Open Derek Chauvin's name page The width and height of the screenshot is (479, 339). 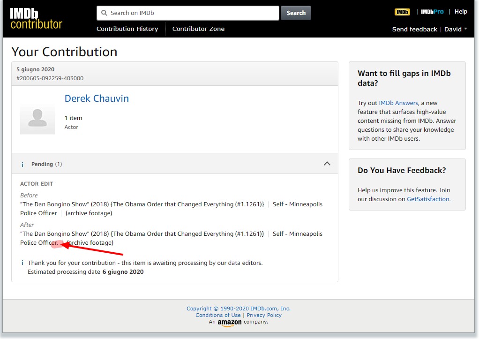[97, 98]
